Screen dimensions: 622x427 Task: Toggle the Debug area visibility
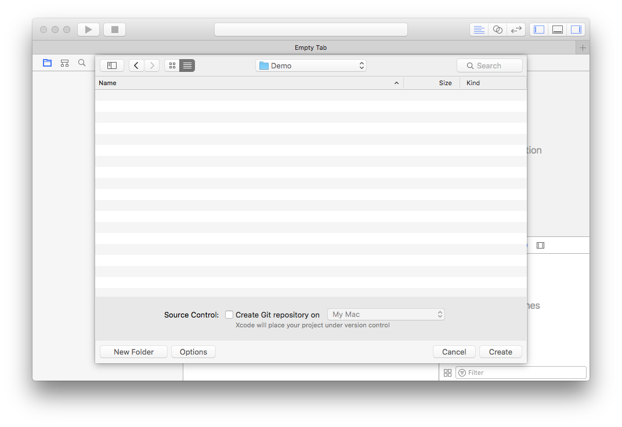558,30
